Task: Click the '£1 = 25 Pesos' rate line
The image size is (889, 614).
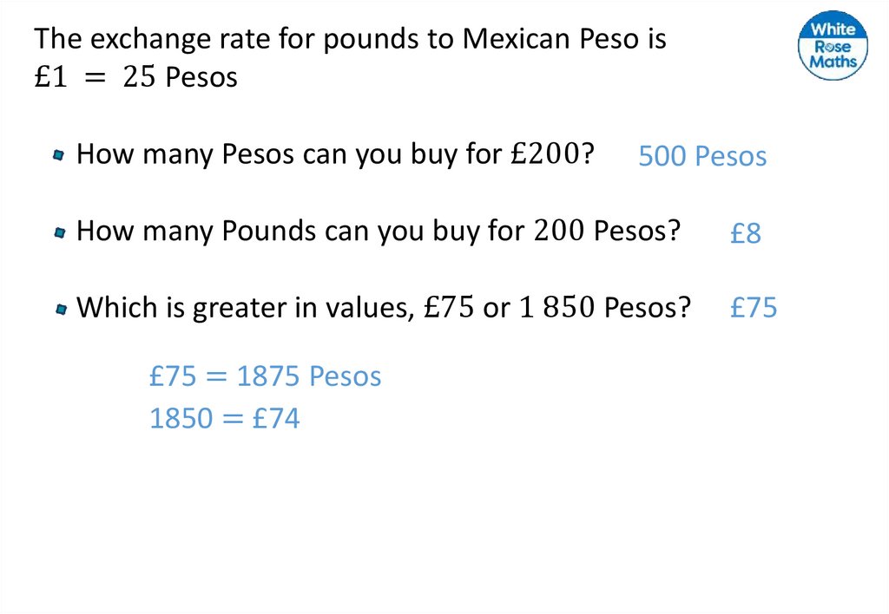Action: (x=135, y=77)
